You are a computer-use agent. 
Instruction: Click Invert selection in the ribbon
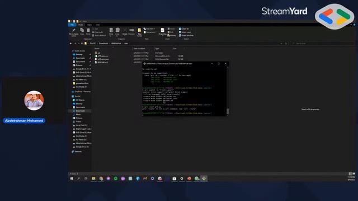tap(186, 35)
